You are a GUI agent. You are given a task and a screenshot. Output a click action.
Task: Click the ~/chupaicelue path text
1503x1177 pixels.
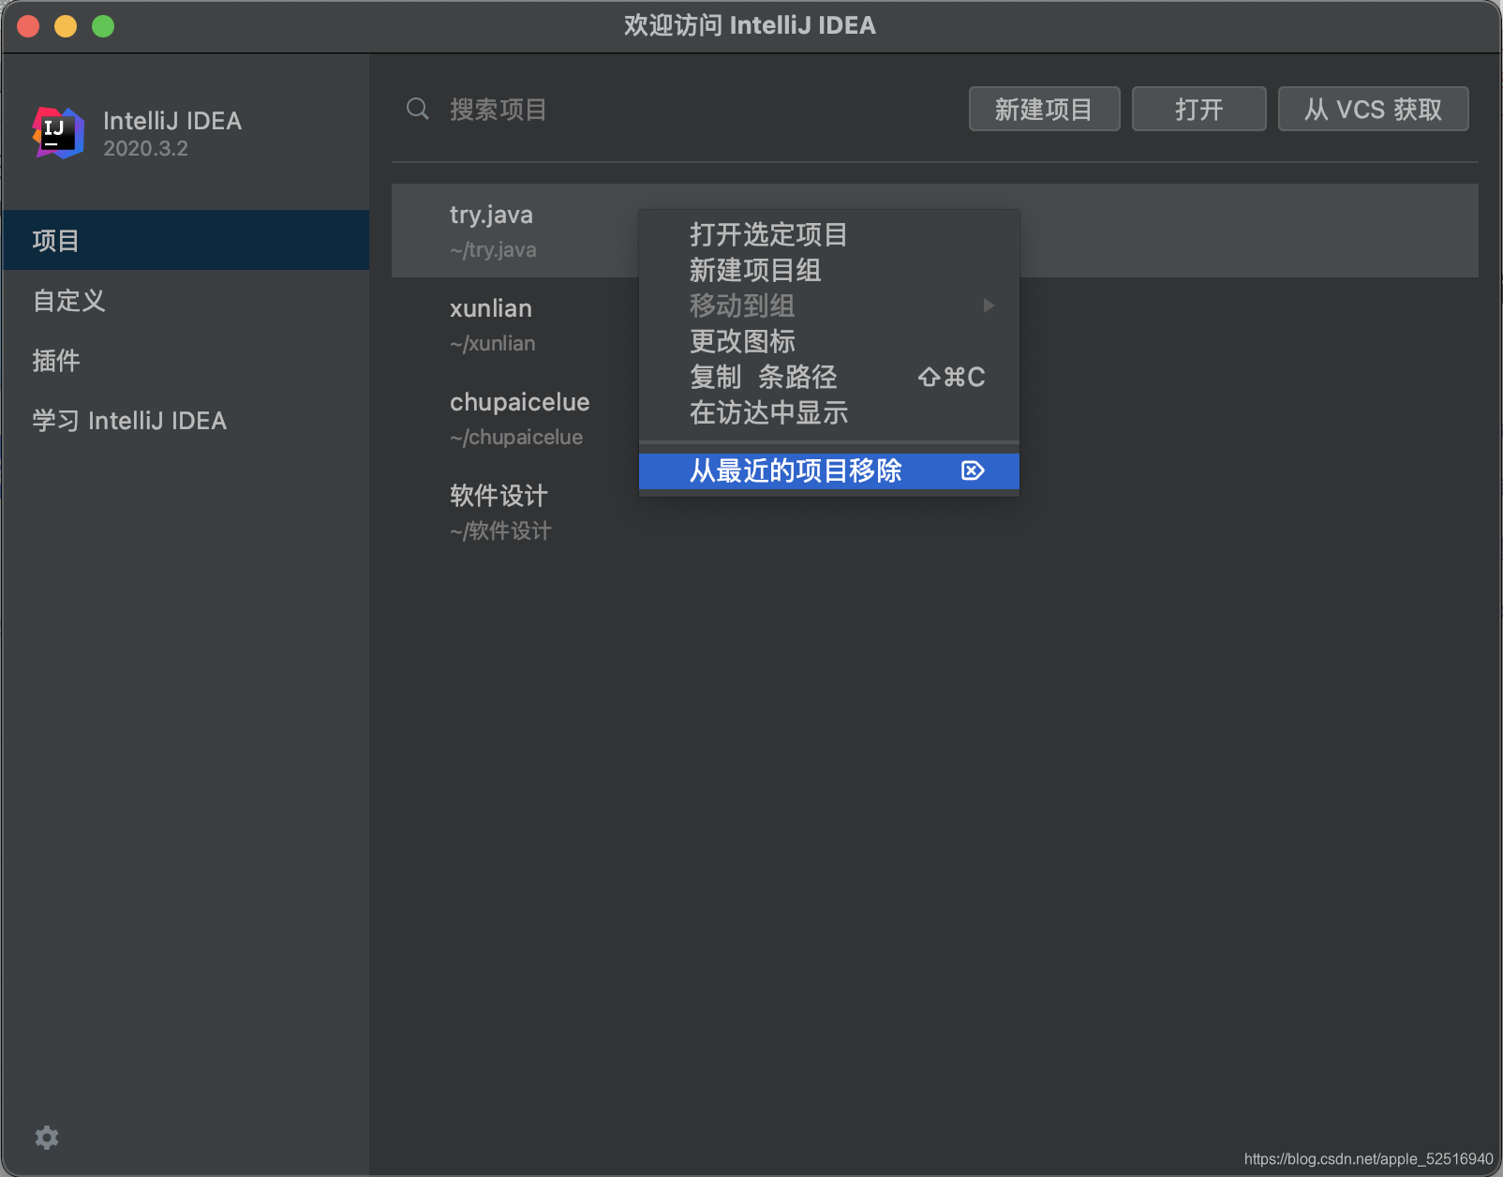coord(516,438)
